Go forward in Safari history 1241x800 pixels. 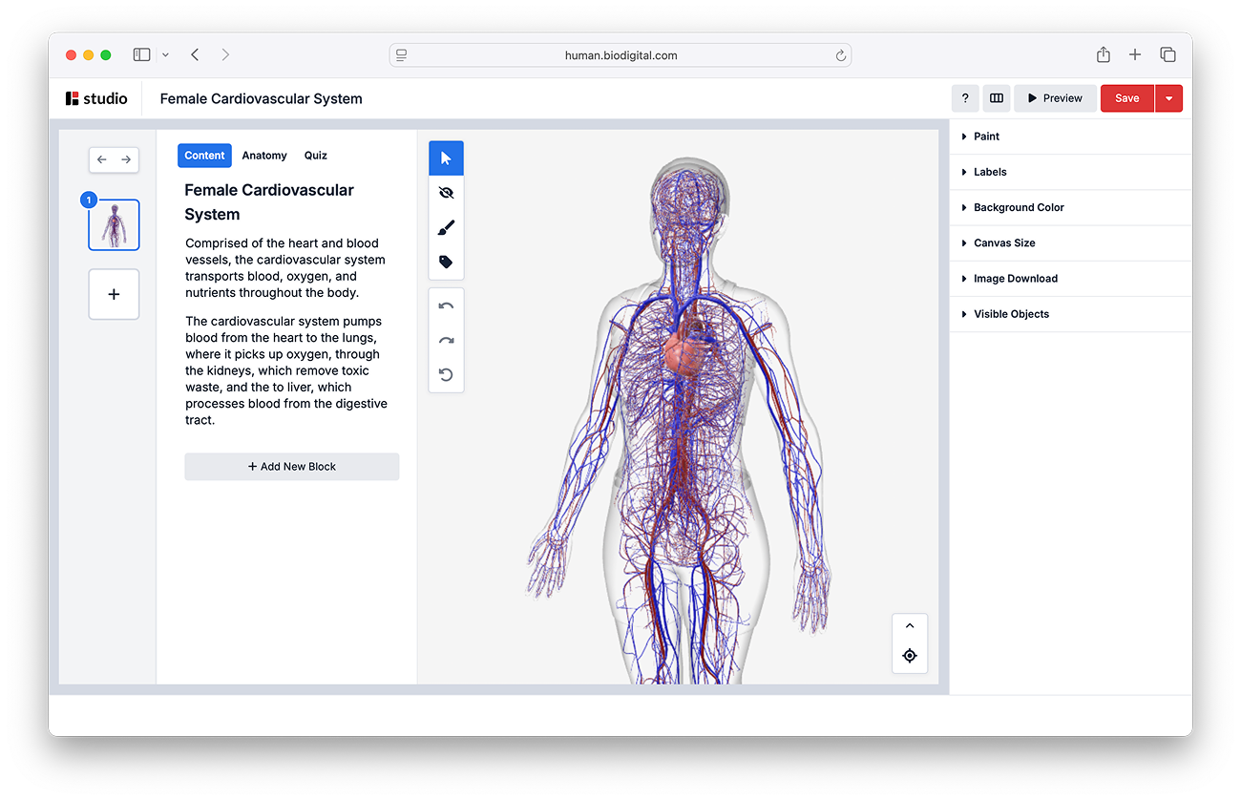coord(225,55)
